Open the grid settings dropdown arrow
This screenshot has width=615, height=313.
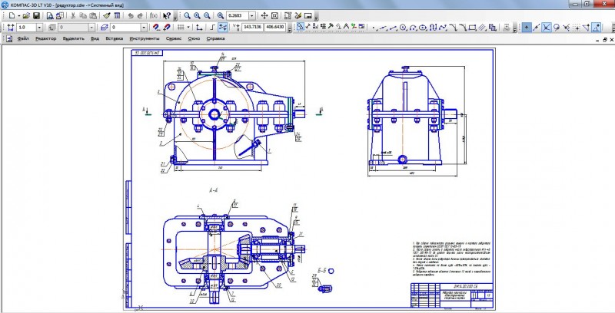(x=188, y=28)
